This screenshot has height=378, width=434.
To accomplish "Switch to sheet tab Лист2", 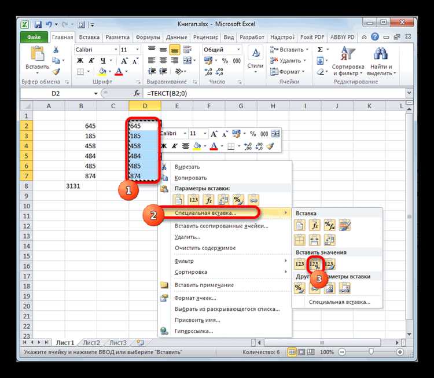I will pos(91,343).
